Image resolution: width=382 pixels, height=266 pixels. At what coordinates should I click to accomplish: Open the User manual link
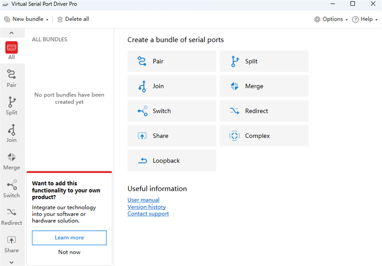[144, 200]
